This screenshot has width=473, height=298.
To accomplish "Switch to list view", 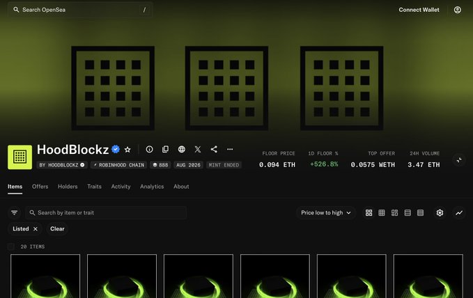I will (408, 212).
